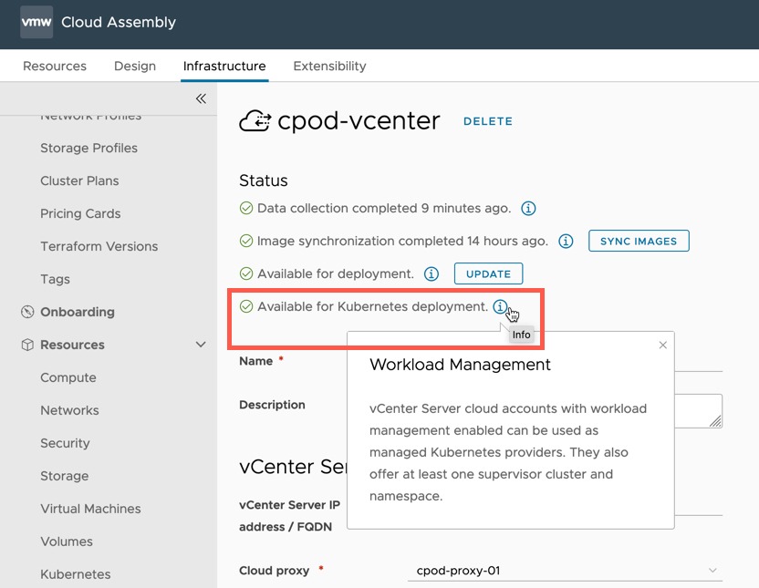759x588 pixels.
Task: Open Kubernetes under Resources
Action: pos(76,574)
